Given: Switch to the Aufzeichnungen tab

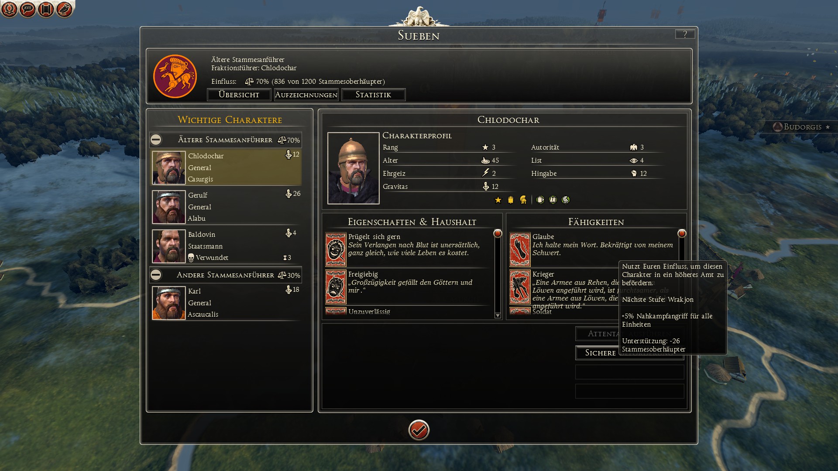Looking at the screenshot, I should [x=306, y=95].
